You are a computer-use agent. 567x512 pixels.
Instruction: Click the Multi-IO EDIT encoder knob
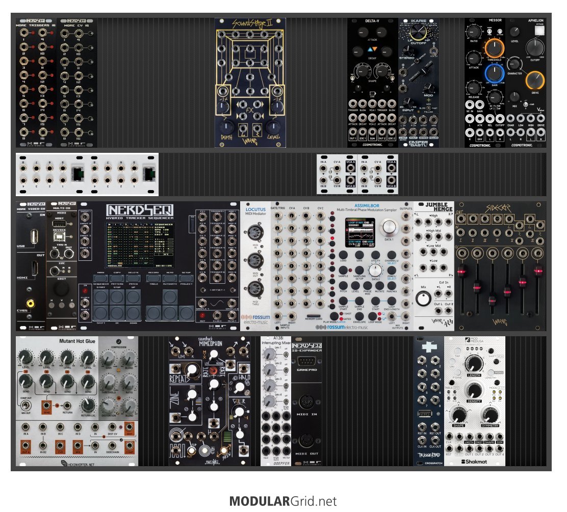62,289
